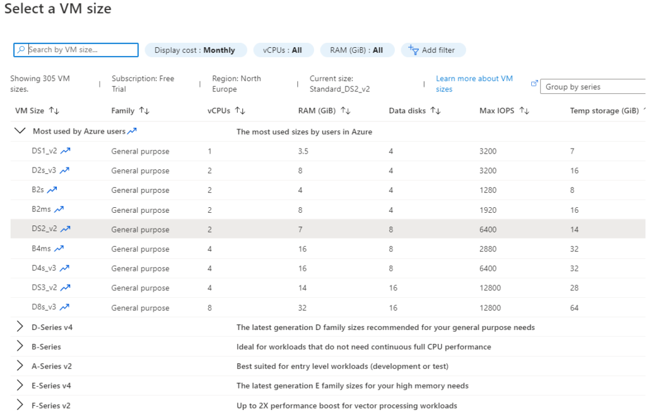Click the trending icon next to B4ms

point(59,248)
